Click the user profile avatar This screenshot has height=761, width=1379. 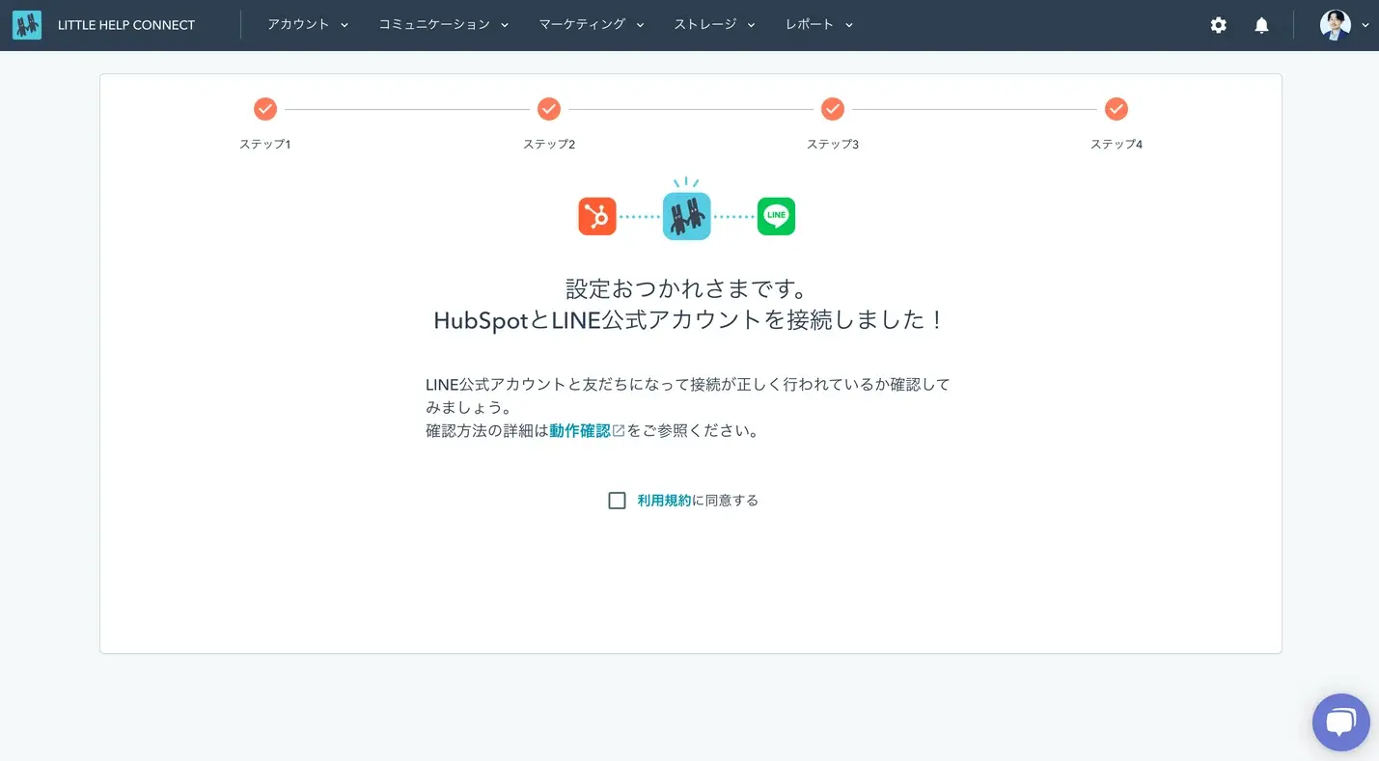[1335, 25]
